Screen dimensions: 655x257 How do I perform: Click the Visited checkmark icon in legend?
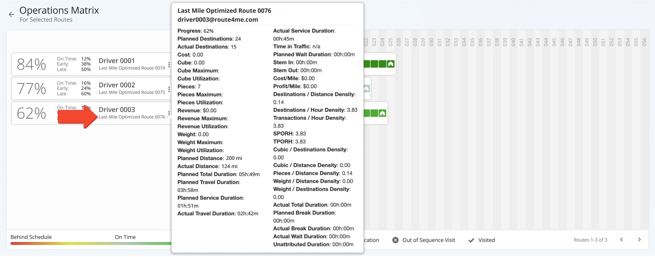[x=471, y=240]
